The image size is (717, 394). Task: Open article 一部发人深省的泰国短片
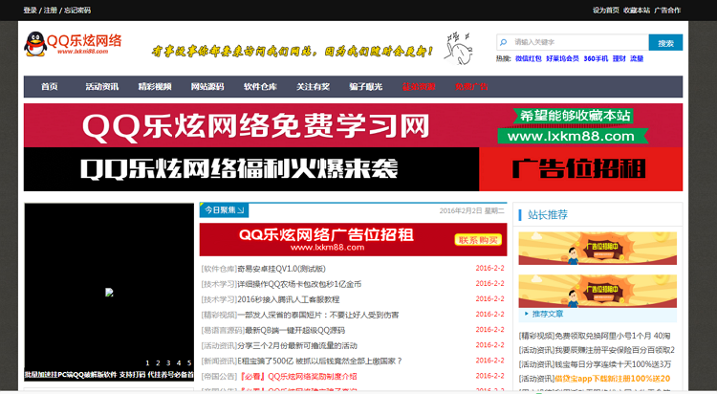317,315
